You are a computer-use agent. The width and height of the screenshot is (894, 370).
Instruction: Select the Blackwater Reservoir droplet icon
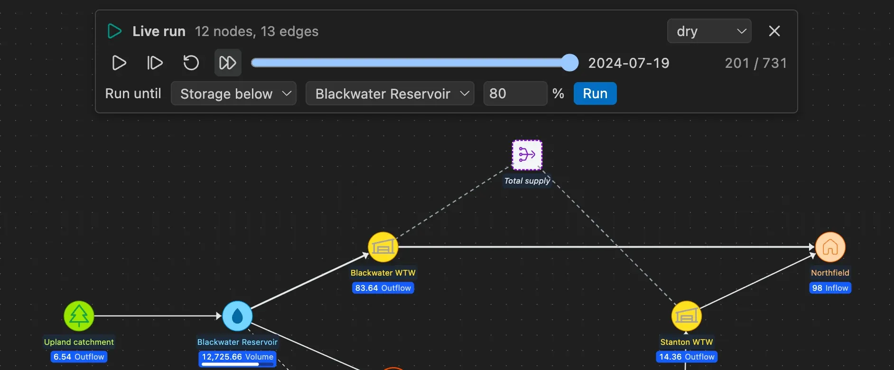(x=237, y=316)
